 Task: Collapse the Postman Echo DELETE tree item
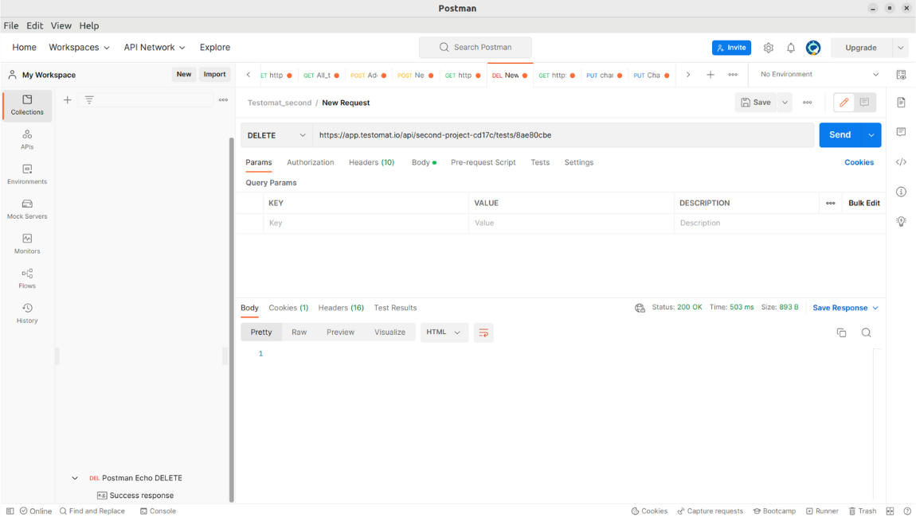point(75,478)
